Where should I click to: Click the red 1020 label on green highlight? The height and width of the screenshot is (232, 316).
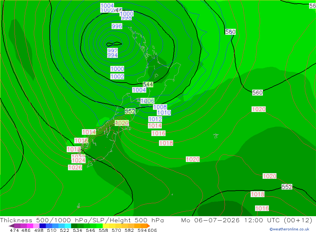[122, 123]
